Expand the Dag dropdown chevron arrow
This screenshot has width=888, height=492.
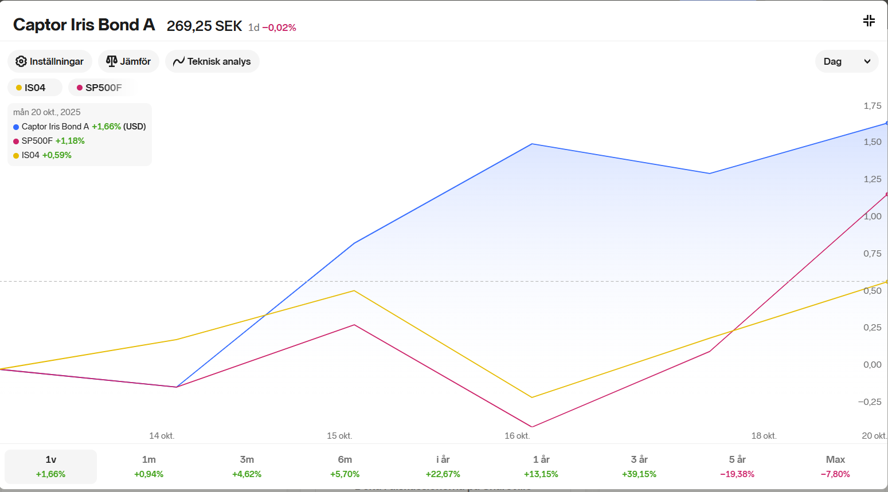(x=867, y=61)
